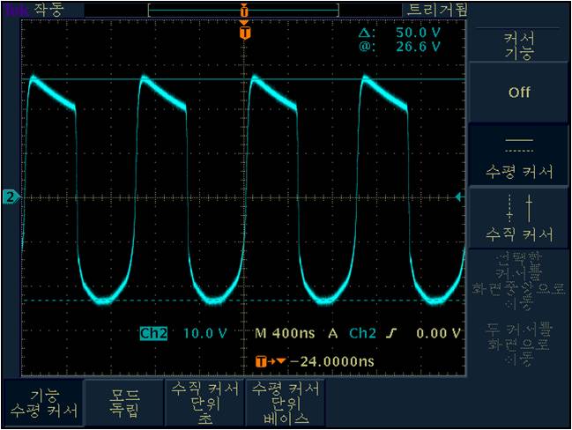This screenshot has width=572, height=430.
Task: Click the 10.0 V vertical scale readout
Action: click(x=205, y=333)
